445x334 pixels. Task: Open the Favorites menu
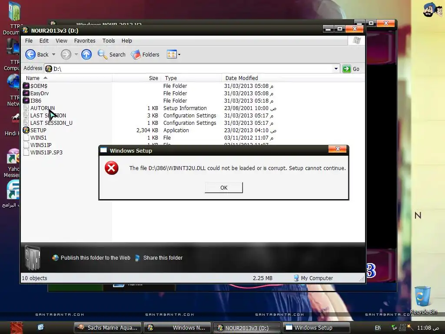(85, 40)
